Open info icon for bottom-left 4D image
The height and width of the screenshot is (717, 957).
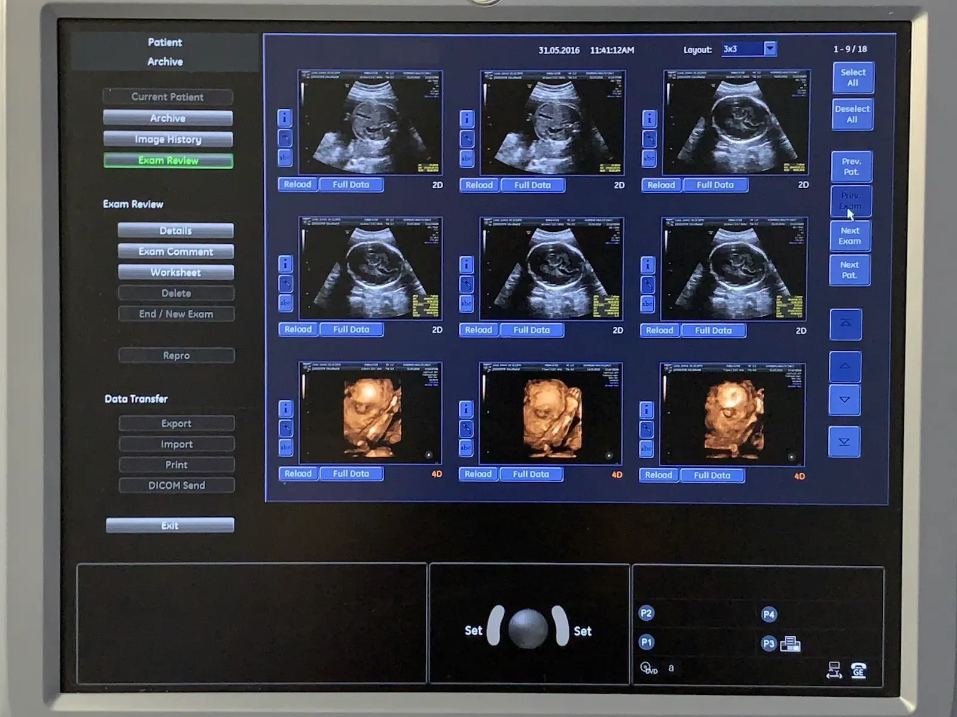pyautogui.click(x=285, y=409)
